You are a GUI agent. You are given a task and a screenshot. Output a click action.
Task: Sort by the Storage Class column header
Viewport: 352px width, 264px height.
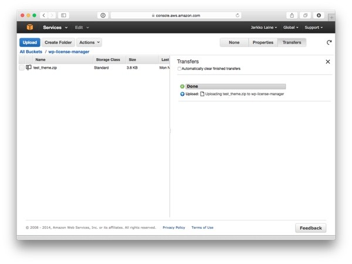point(109,59)
